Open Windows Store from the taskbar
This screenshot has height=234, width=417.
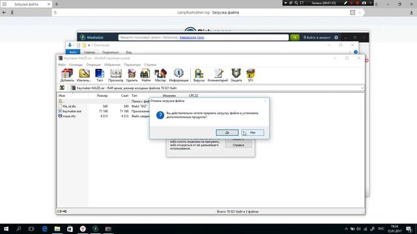click(70, 229)
